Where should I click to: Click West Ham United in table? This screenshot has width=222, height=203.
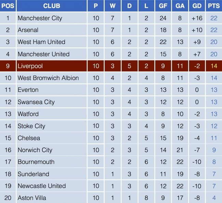tap(41, 42)
